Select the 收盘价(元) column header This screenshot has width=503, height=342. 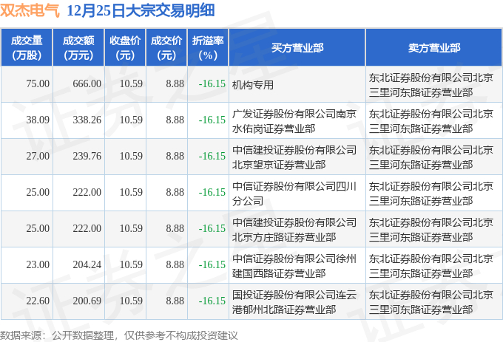[125, 48]
